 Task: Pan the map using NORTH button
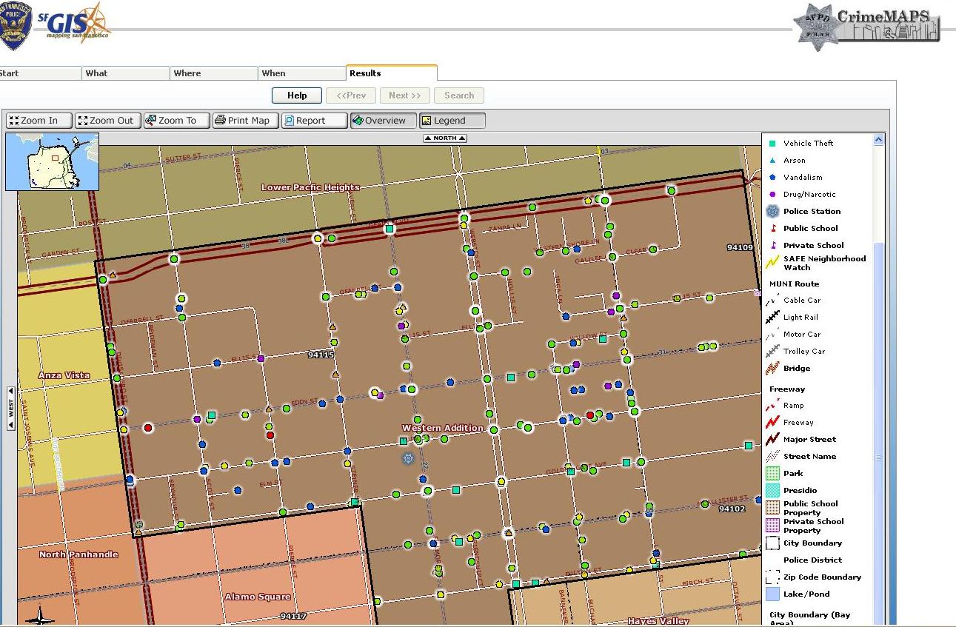coord(445,138)
